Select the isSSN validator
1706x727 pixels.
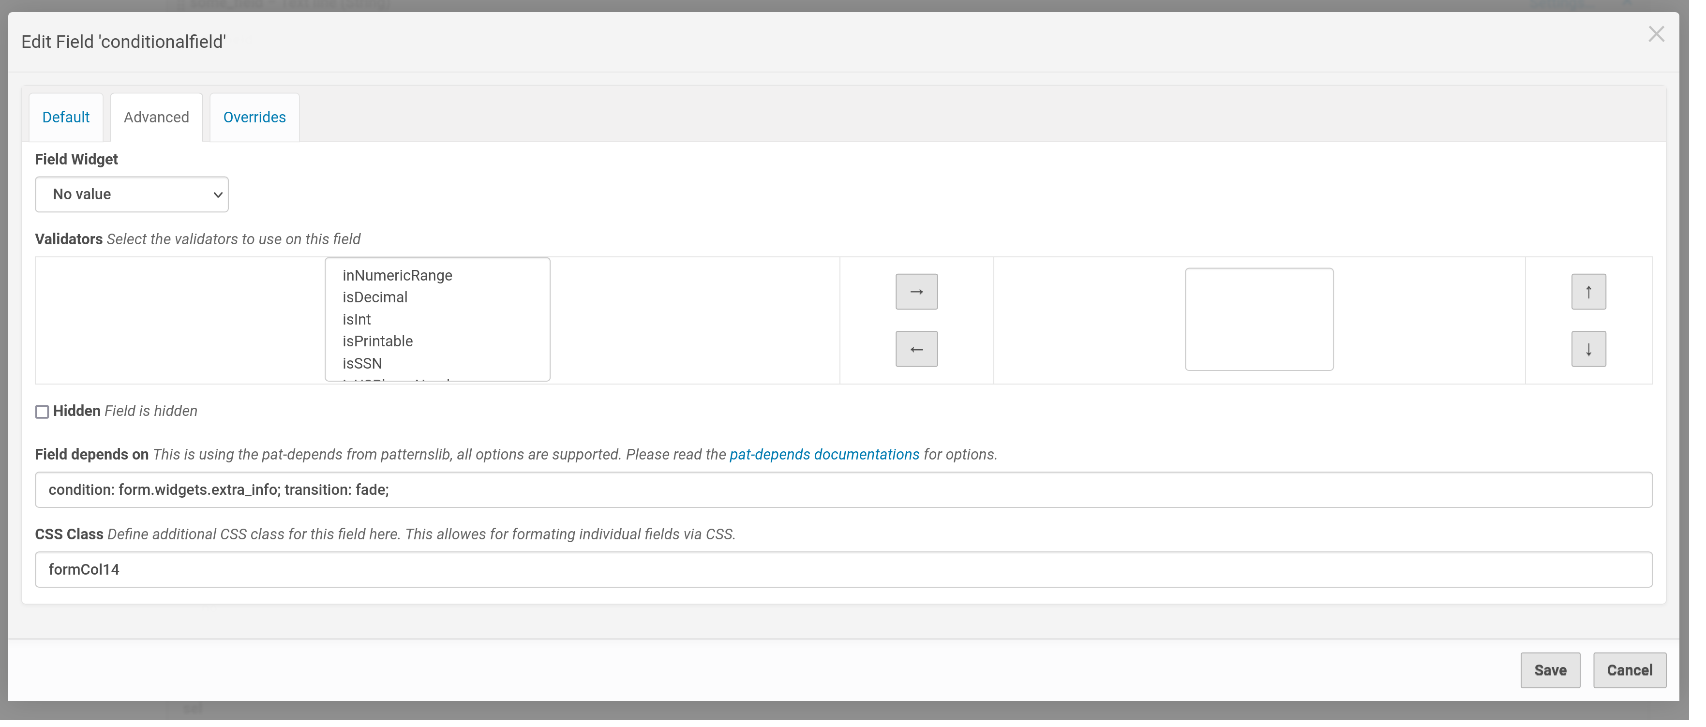coord(362,363)
